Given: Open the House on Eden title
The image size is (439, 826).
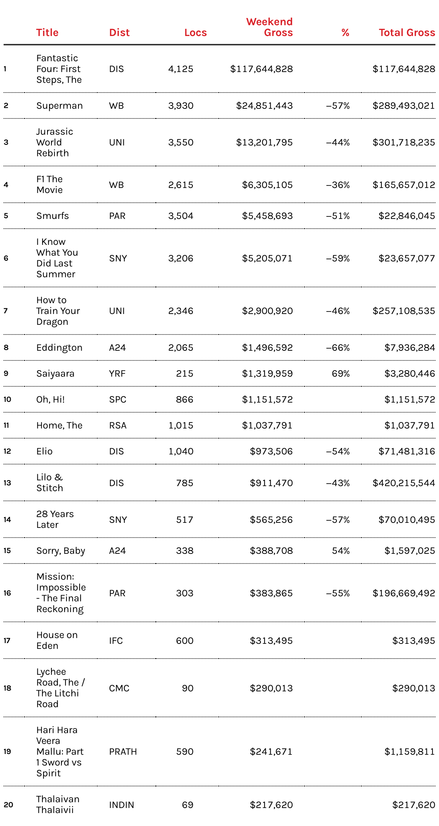Looking at the screenshot, I should pos(57,641).
